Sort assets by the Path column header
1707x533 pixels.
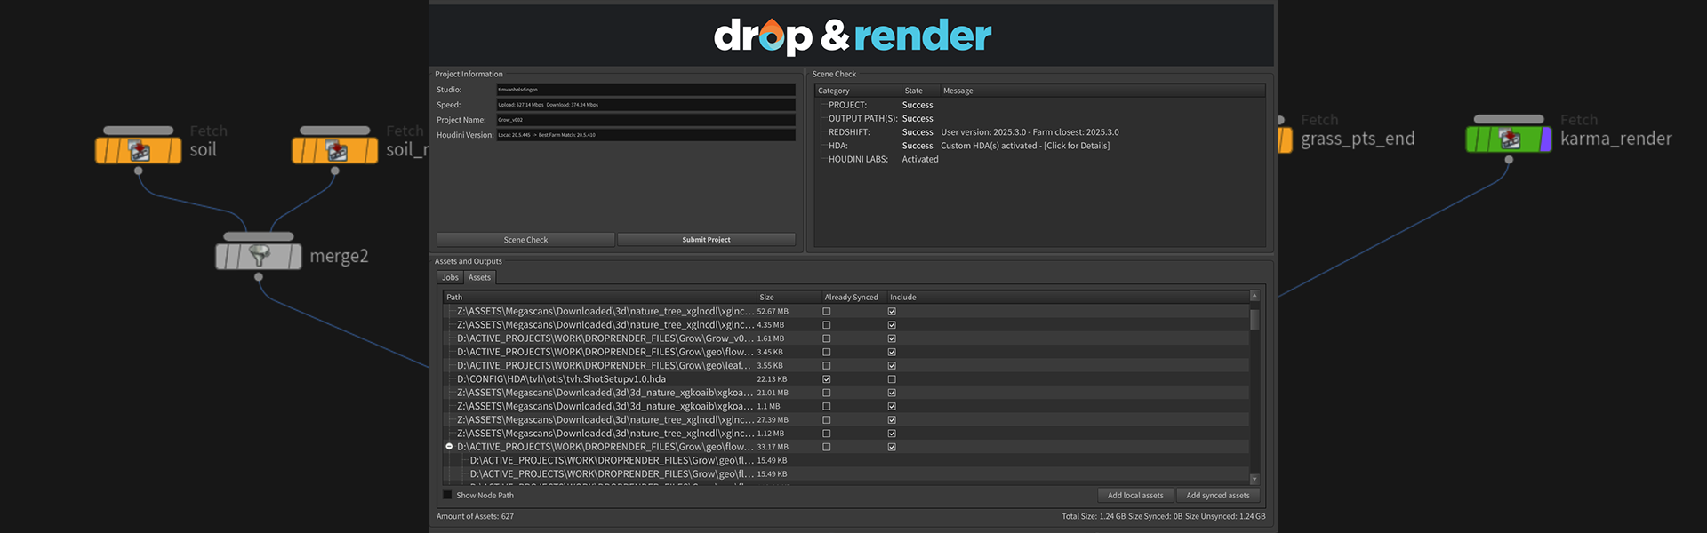coord(599,297)
